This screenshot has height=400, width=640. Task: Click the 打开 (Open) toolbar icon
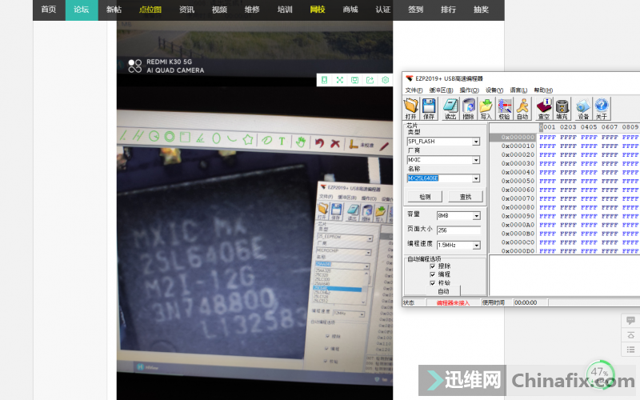[x=411, y=107]
